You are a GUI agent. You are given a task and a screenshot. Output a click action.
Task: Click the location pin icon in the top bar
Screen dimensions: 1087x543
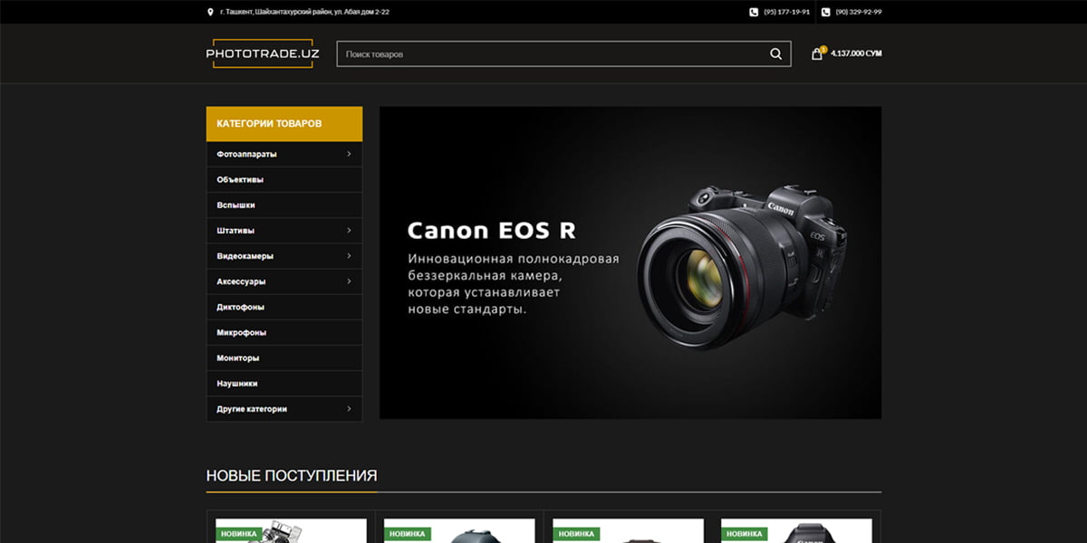pos(211,13)
